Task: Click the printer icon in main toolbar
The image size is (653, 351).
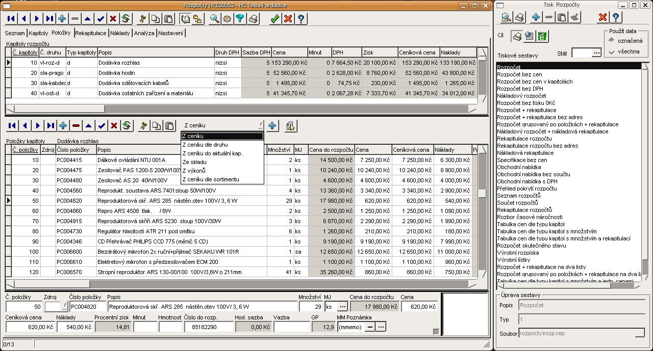Action: 253,19
